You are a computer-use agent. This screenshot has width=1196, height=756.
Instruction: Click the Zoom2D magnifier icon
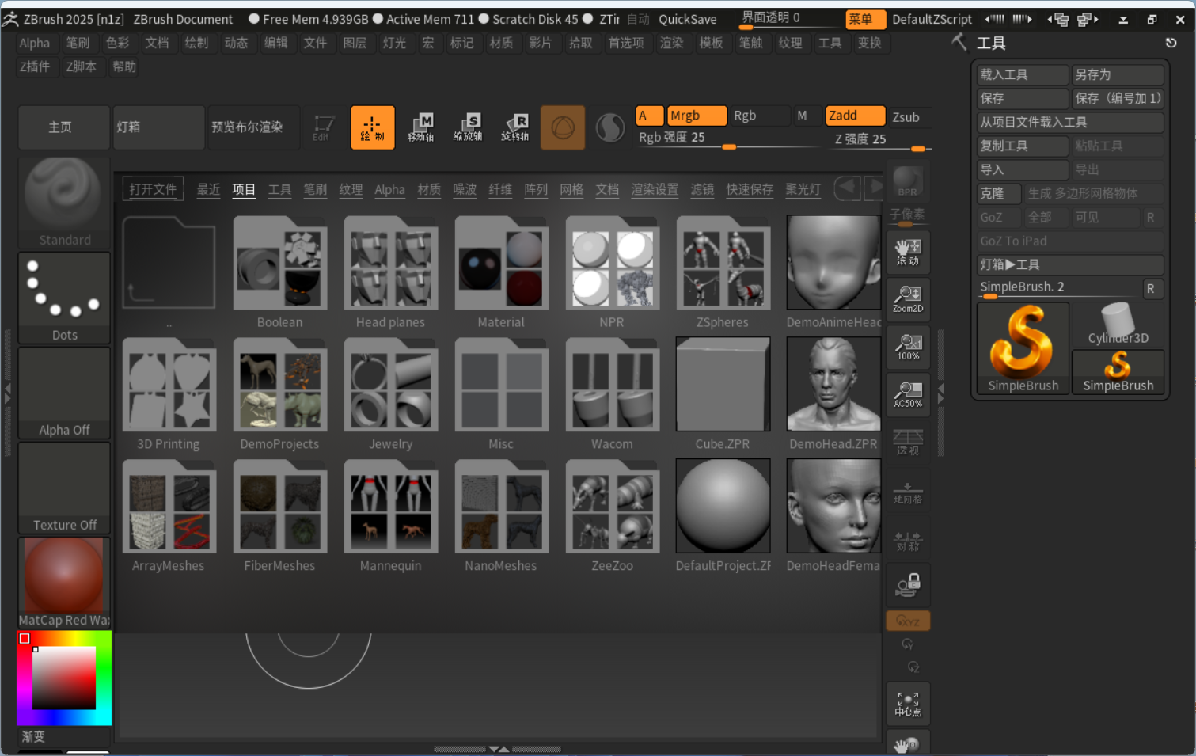908,299
